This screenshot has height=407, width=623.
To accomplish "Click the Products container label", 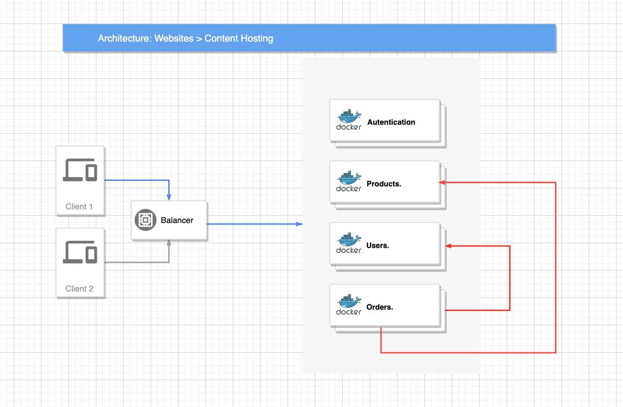I will coord(384,183).
